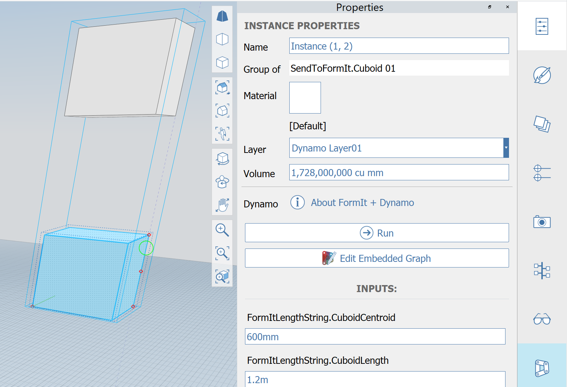Activate the first-person walkthrough view tool
567x387 pixels.
pos(222,134)
